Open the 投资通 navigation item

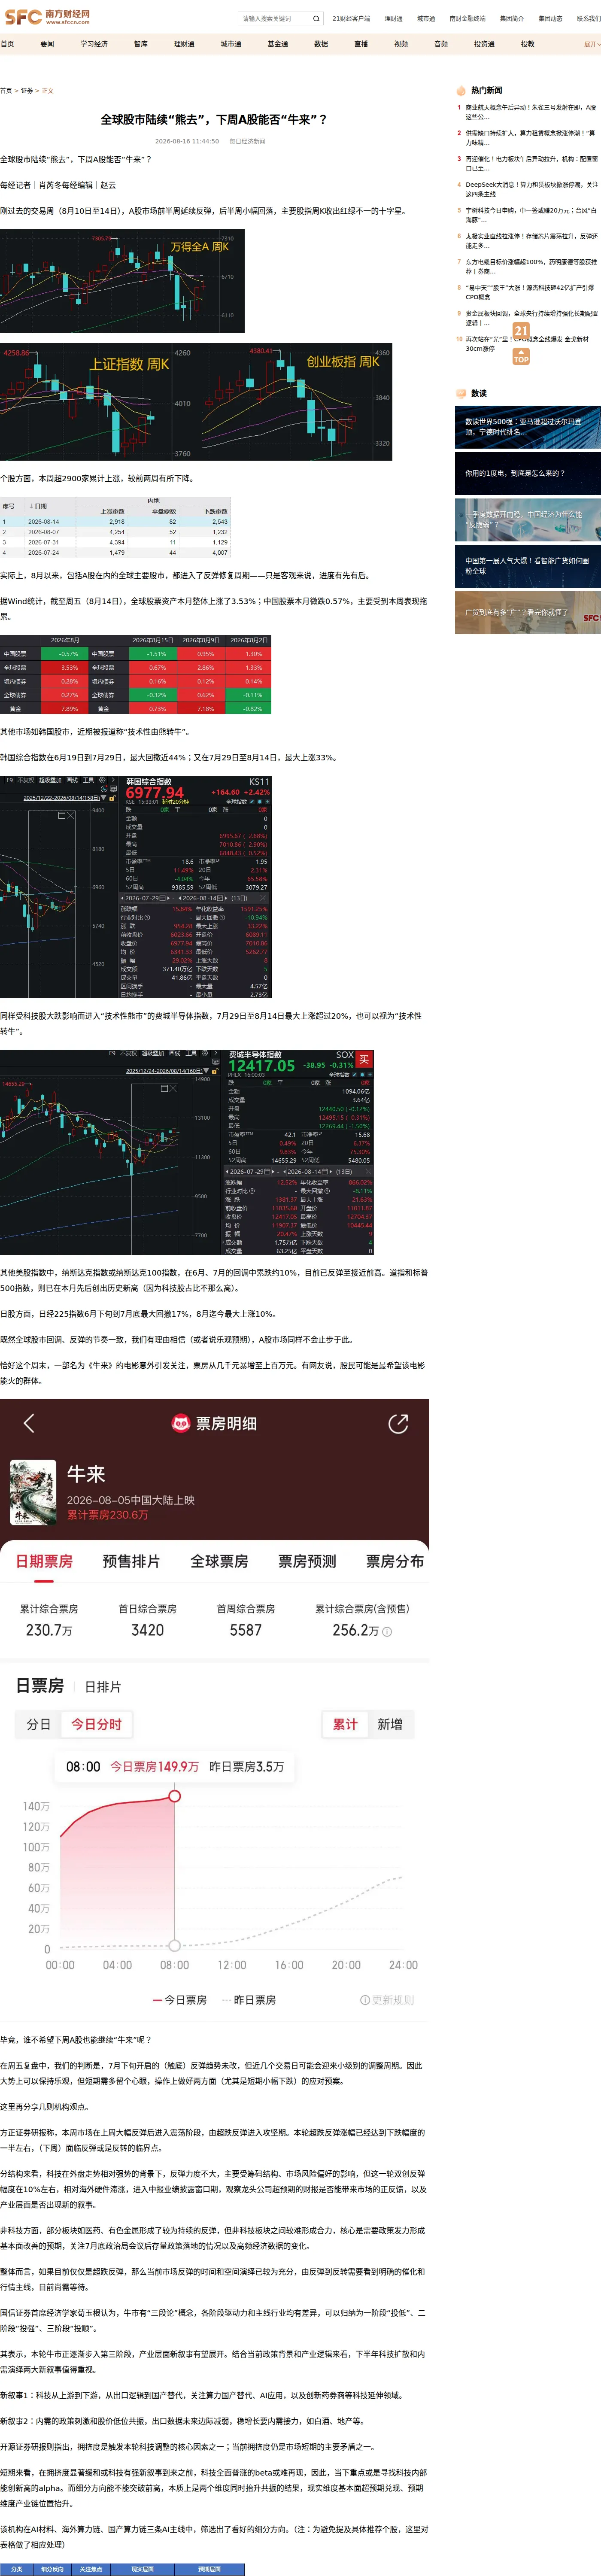tap(484, 44)
